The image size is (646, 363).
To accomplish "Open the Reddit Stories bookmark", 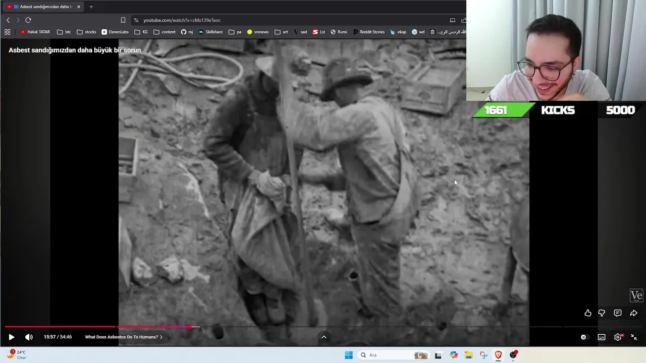I will 368,32.
